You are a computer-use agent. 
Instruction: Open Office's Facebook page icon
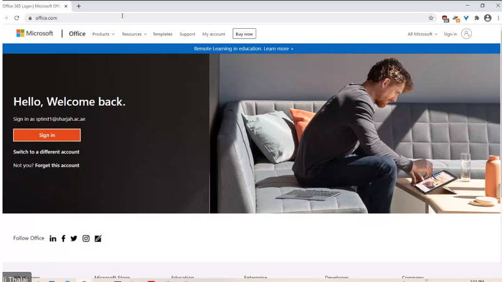[63, 239]
